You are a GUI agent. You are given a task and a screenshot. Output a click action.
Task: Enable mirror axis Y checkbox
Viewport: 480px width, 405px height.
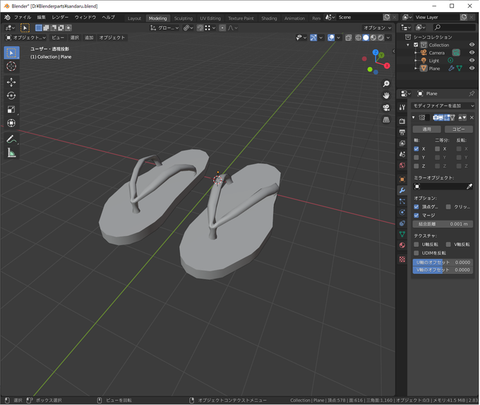[416, 158]
